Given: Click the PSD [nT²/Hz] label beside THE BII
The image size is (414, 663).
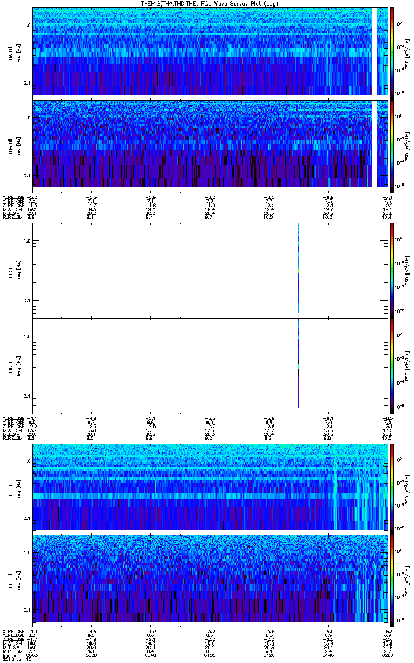Looking at the screenshot, I should pos(407,580).
